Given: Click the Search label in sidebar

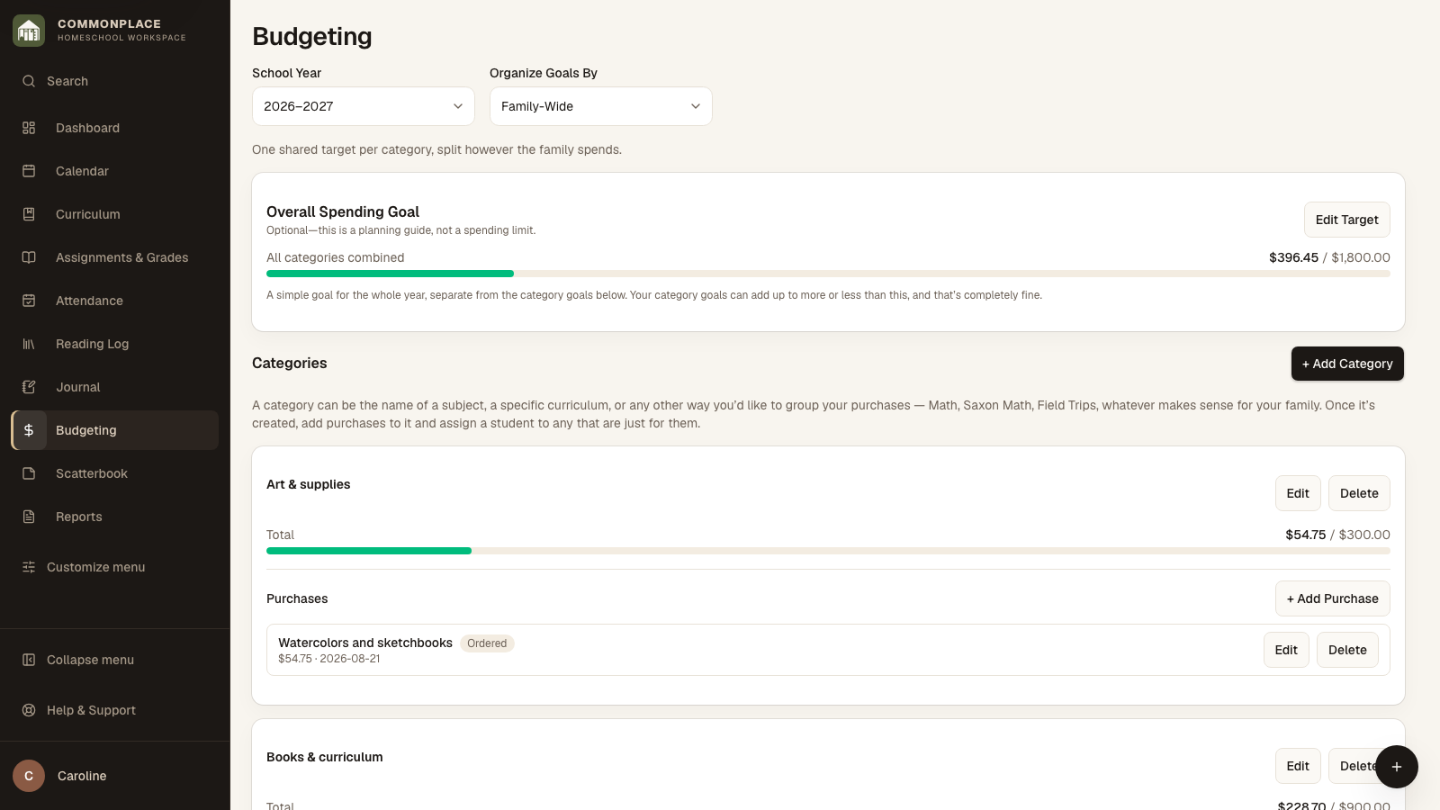Looking at the screenshot, I should click(x=67, y=81).
